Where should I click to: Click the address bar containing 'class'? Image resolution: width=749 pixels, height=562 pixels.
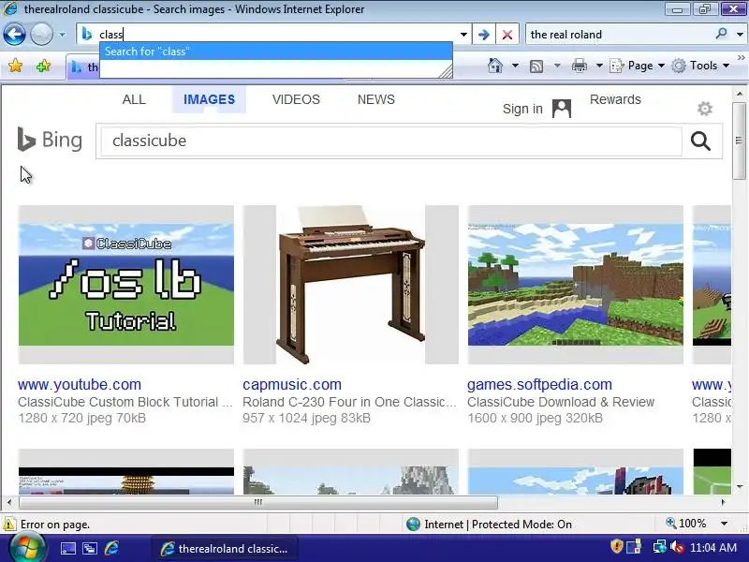(x=272, y=35)
